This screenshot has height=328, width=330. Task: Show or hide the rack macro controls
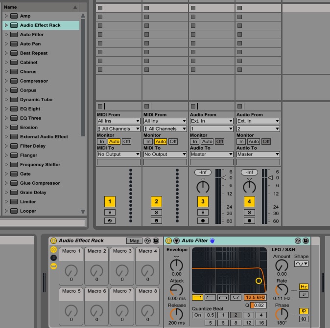click(x=54, y=249)
